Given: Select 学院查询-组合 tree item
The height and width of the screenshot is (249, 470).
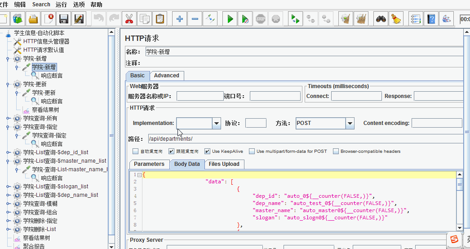Looking at the screenshot, I should click(40, 213).
